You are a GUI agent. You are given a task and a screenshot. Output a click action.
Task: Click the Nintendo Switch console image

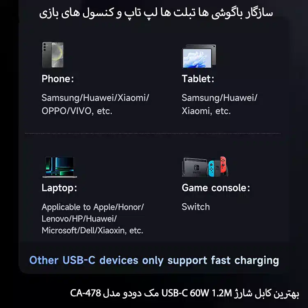coord(205,167)
